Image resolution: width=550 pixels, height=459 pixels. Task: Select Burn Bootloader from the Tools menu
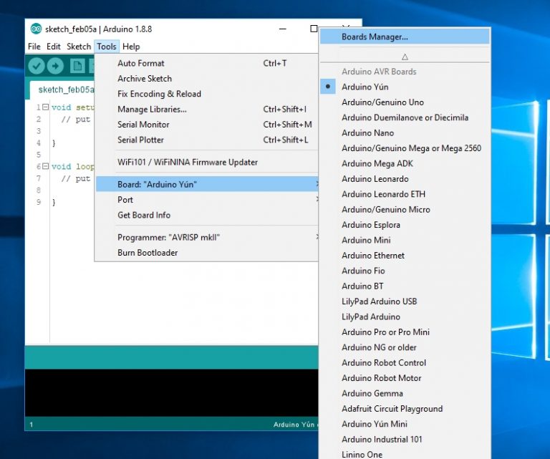(x=148, y=253)
